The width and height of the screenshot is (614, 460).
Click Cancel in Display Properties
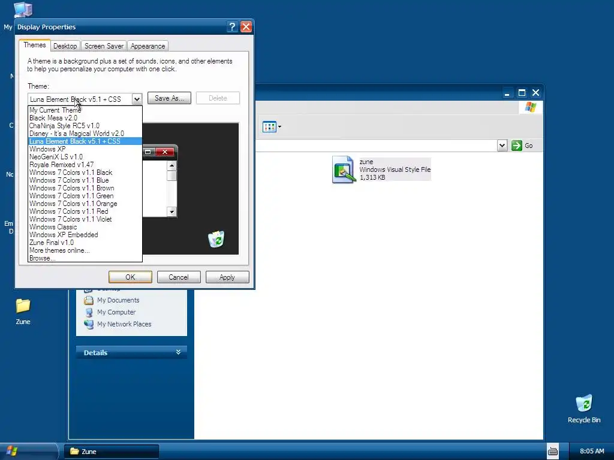pyautogui.click(x=179, y=277)
